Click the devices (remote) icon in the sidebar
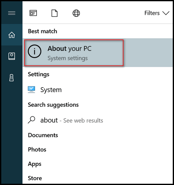 [x=11, y=78]
